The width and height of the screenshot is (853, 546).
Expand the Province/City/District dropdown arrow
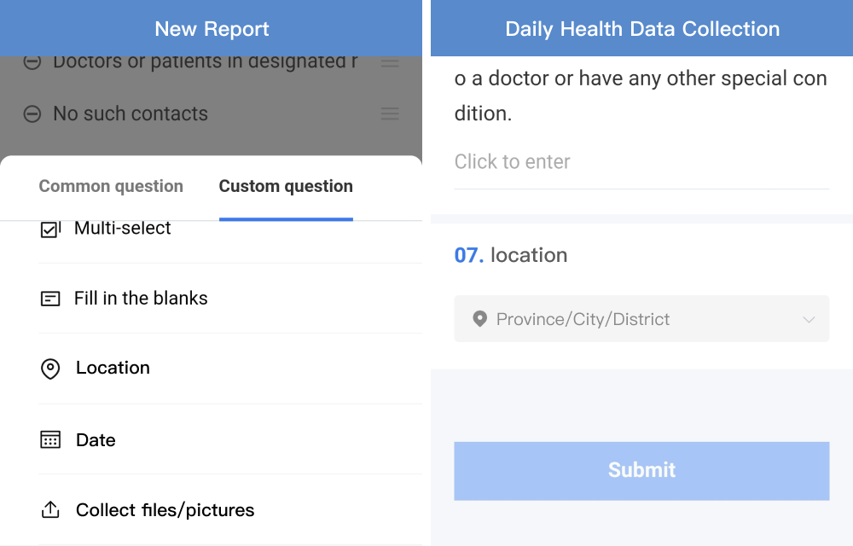(x=809, y=319)
